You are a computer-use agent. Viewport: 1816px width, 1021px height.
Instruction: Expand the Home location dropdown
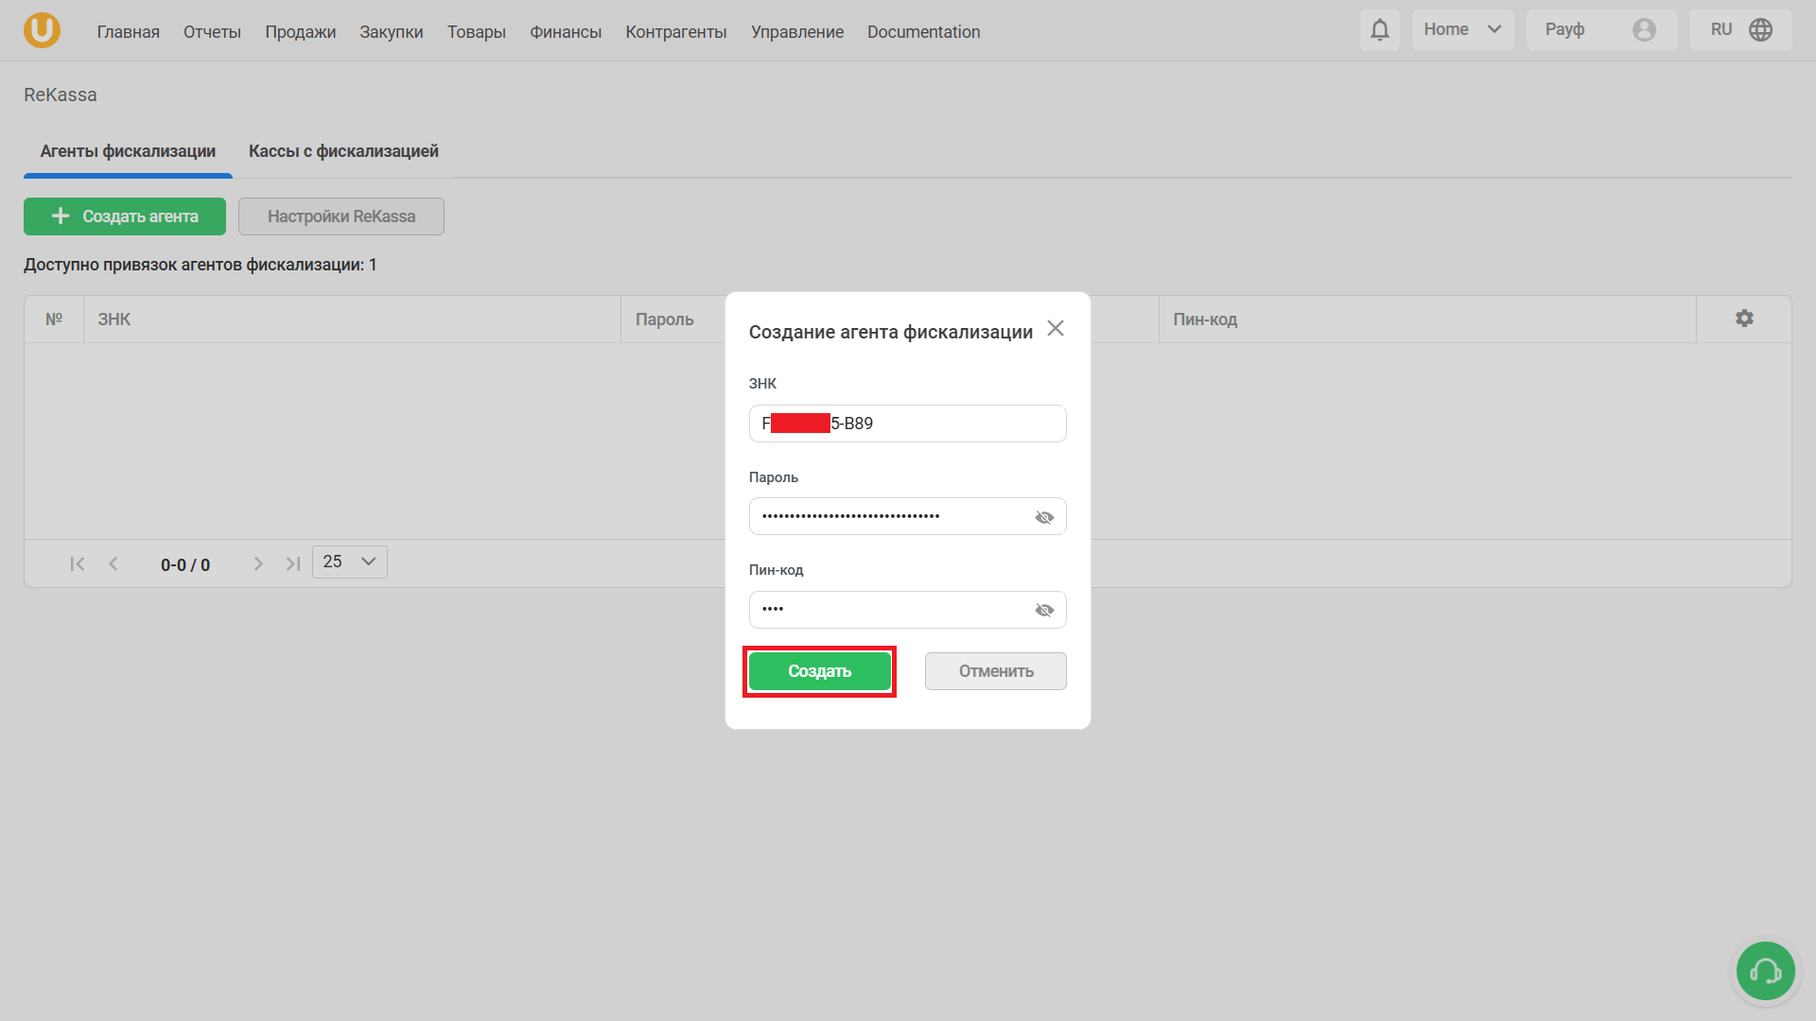1462,30
